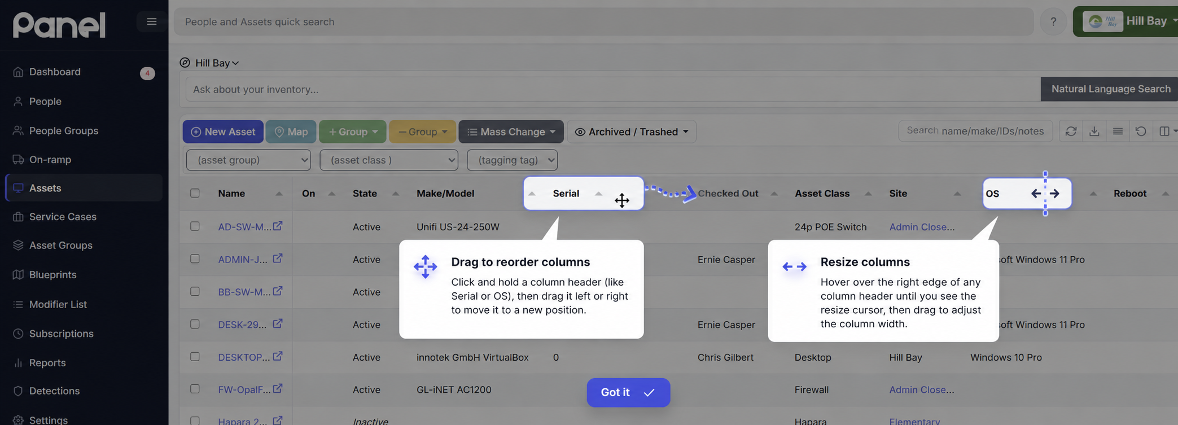
Task: Click the reset/undo table icon
Action: pos(1141,132)
